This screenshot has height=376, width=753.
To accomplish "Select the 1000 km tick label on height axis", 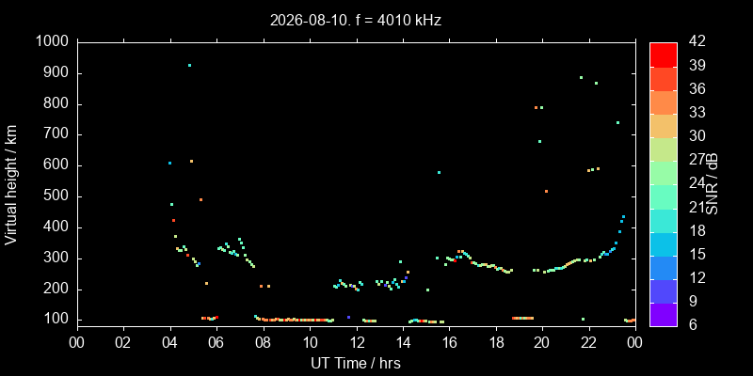I will point(54,41).
